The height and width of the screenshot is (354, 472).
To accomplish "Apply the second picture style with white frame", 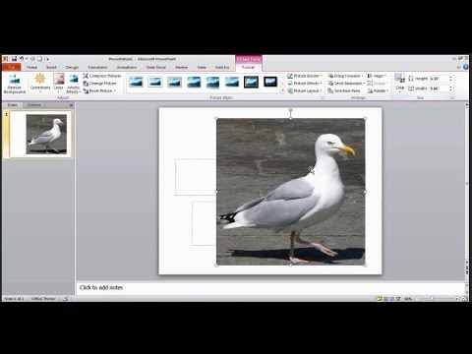I will (155, 82).
